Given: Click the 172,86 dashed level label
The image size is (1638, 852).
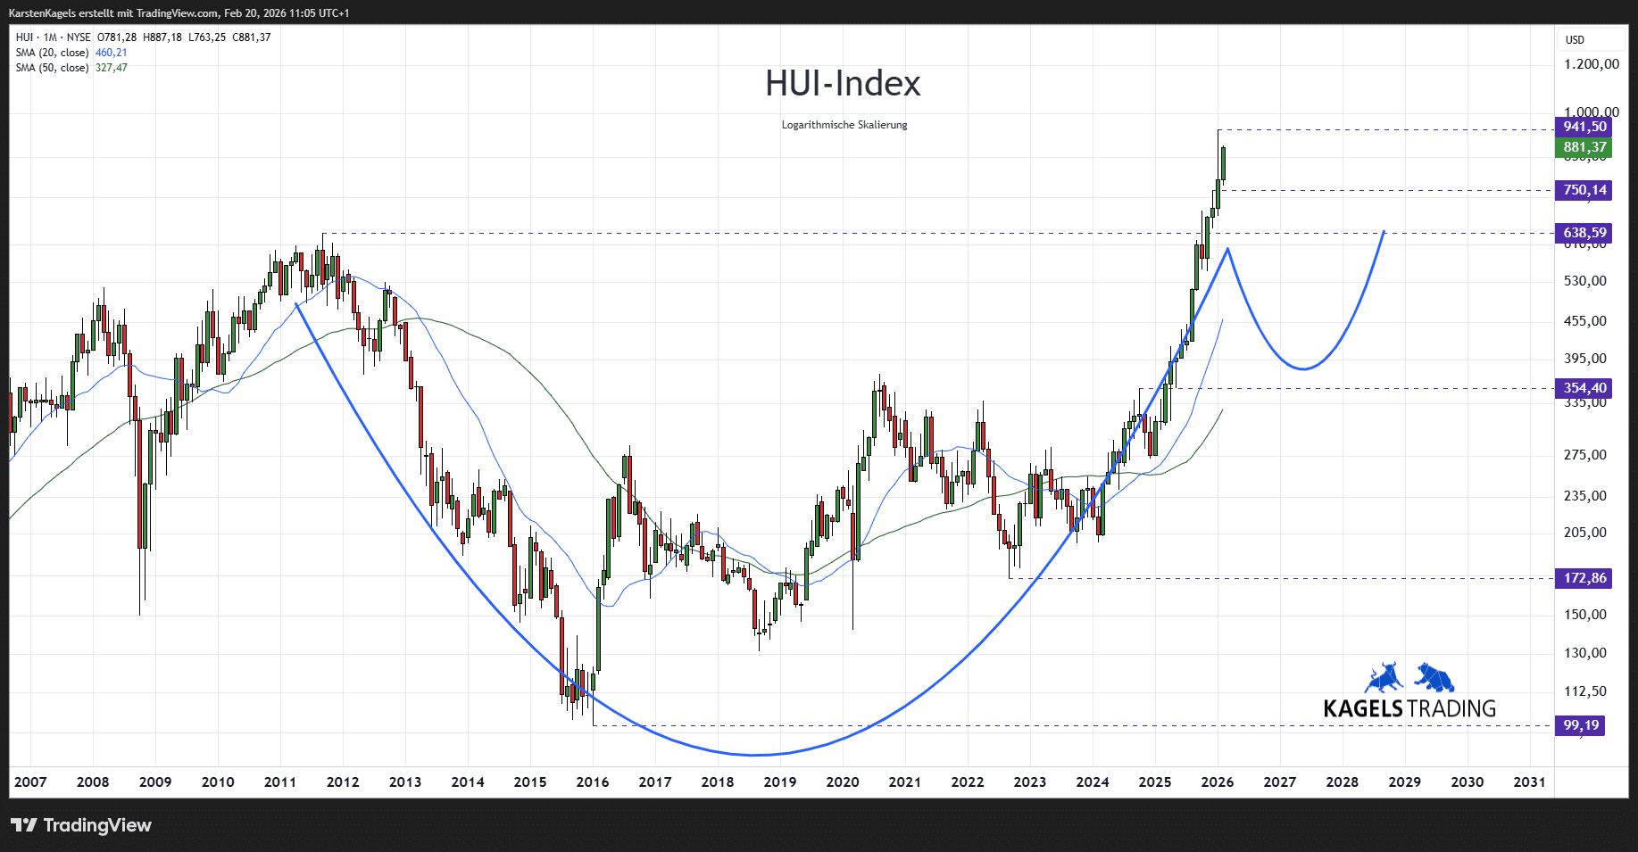Looking at the screenshot, I should (x=1583, y=578).
